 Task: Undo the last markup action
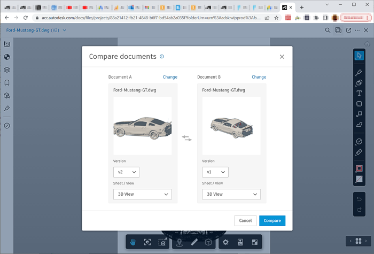click(359, 199)
